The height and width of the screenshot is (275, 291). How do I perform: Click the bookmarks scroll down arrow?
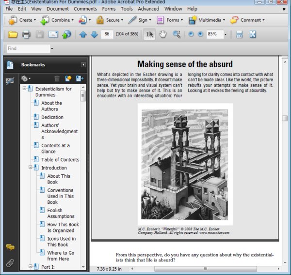[83, 267]
